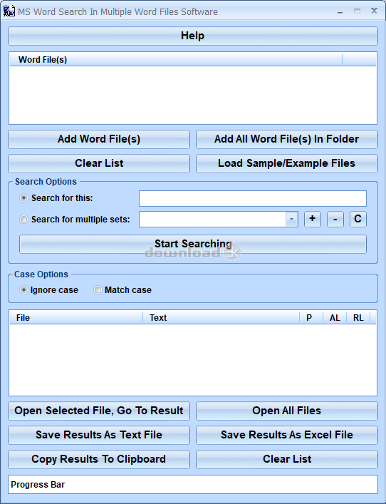The height and width of the screenshot is (504, 386).
Task: Save Results As Excel File
Action: coord(287,435)
